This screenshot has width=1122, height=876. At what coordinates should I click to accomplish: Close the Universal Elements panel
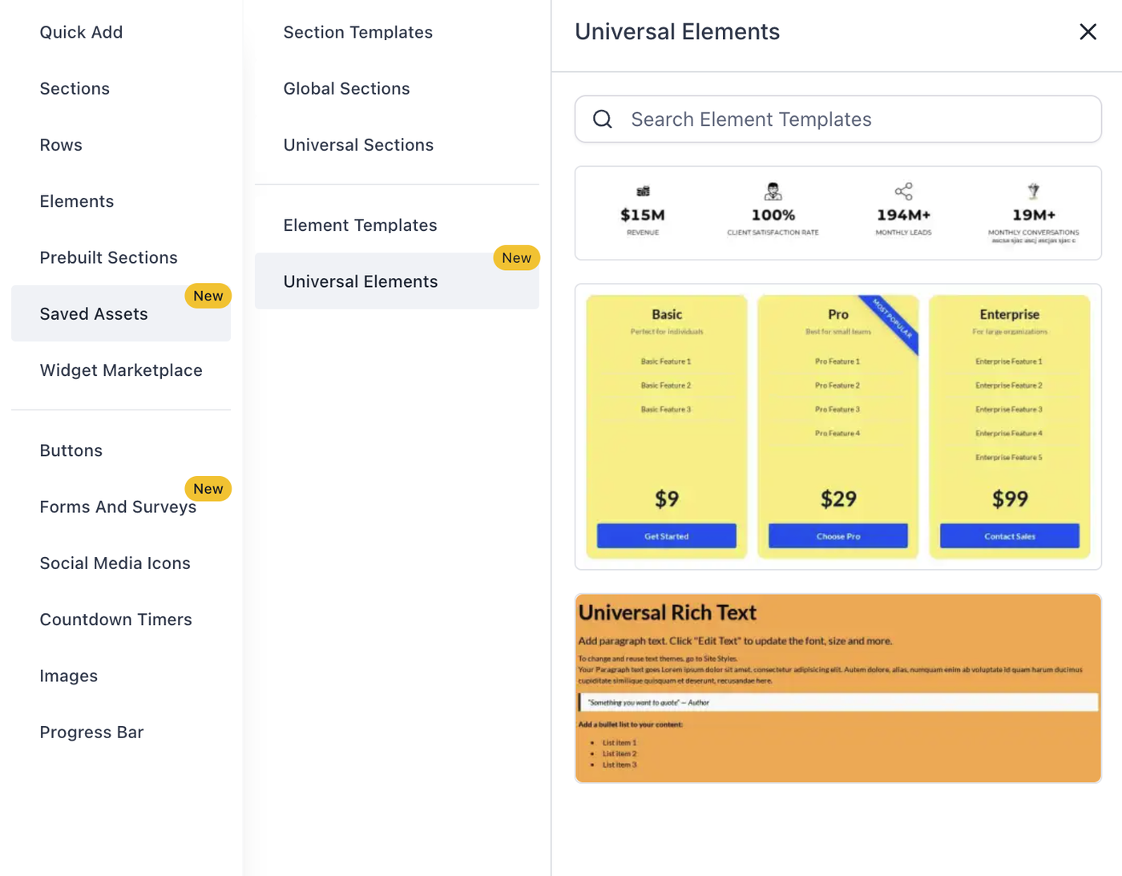click(1088, 32)
